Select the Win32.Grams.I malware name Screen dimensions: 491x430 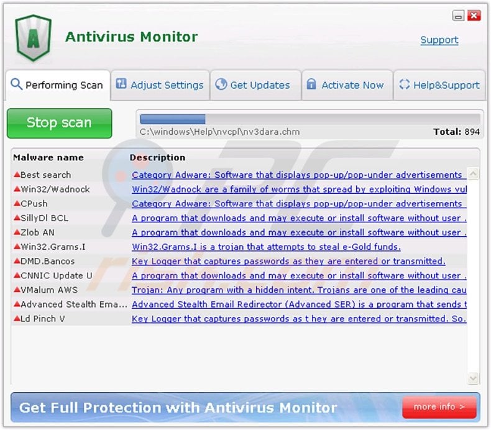click(x=53, y=247)
